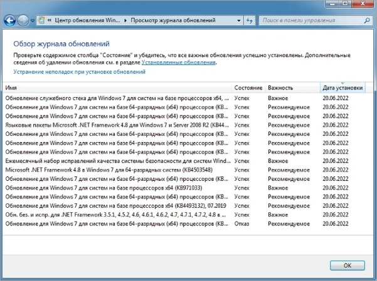Expand the breadcrumb arrow after 'Центр обновления Win...'
377x281 pixels.
point(125,21)
